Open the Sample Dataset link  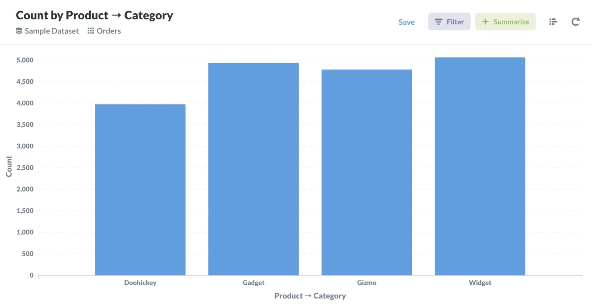[x=51, y=31]
